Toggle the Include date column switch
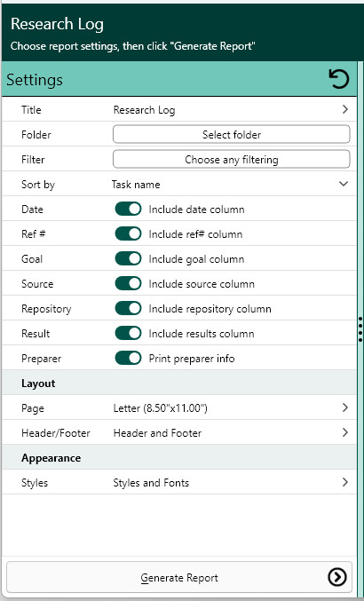Screen dimensions: 364x601 point(129,210)
